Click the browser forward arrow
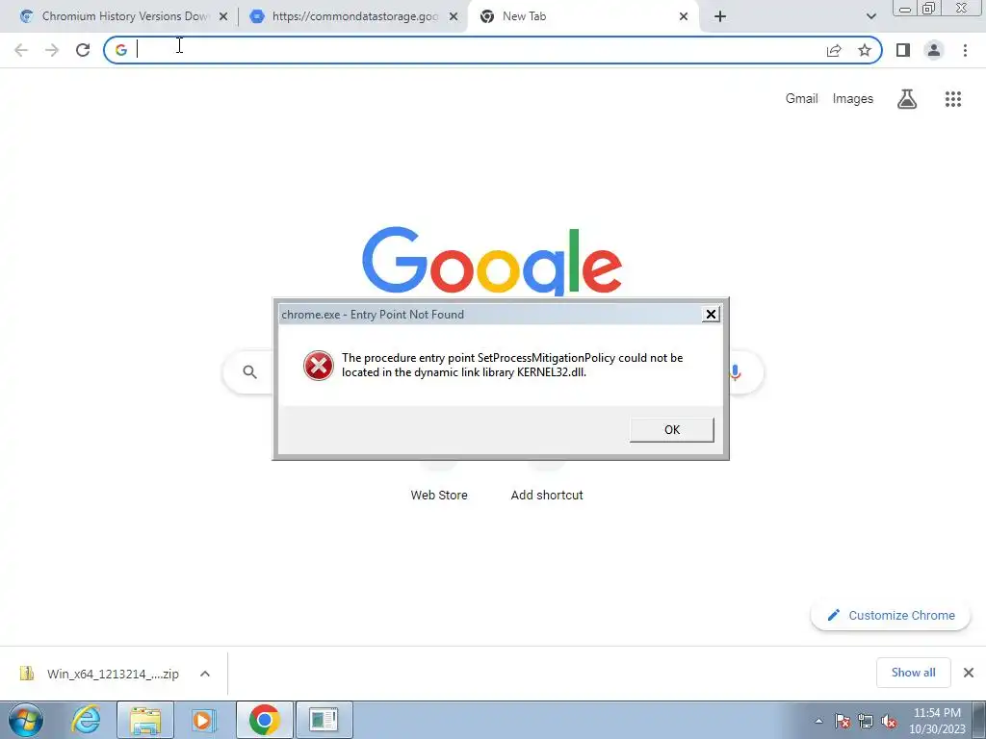The width and height of the screenshot is (986, 739). pyautogui.click(x=52, y=50)
